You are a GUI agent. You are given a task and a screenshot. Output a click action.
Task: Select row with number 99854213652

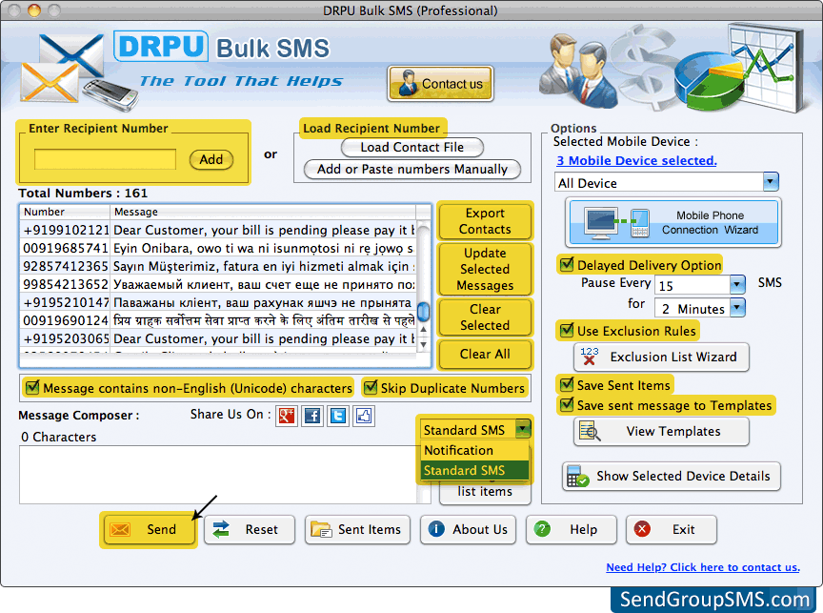tap(218, 285)
